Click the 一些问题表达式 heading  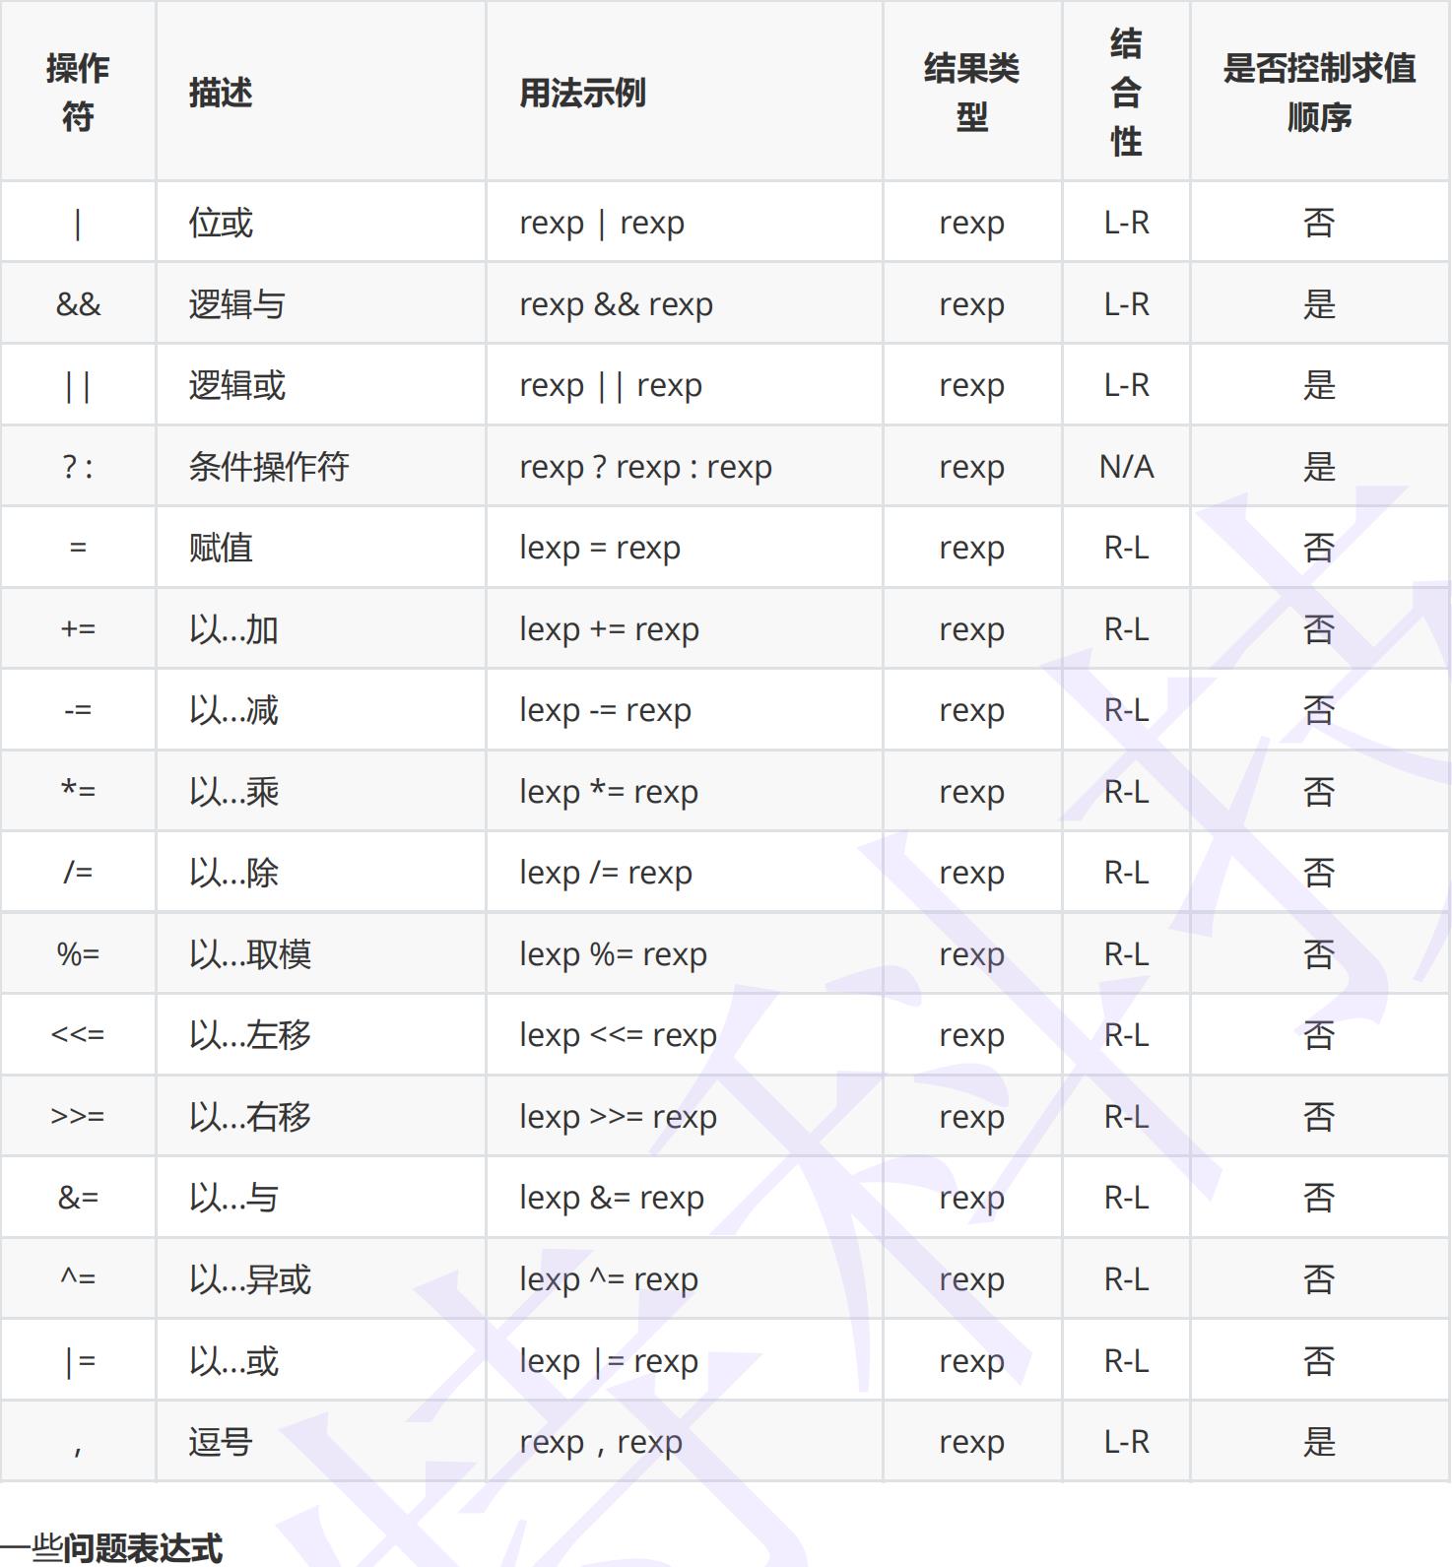[x=111, y=1548]
